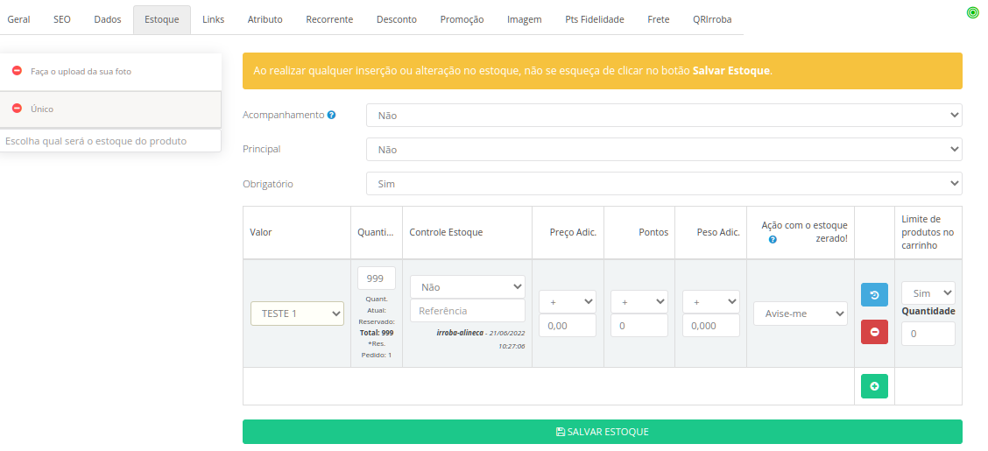Click the Referência input field
The image size is (988, 451).
[467, 311]
